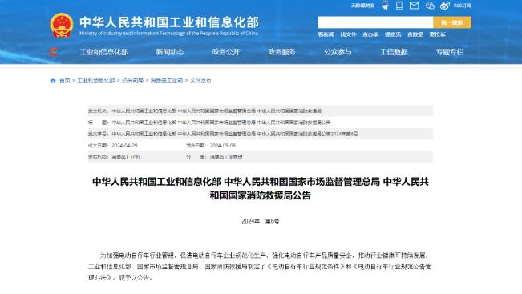
Task: Click the 看新闻 quick link
Action: pyautogui.click(x=326, y=34)
